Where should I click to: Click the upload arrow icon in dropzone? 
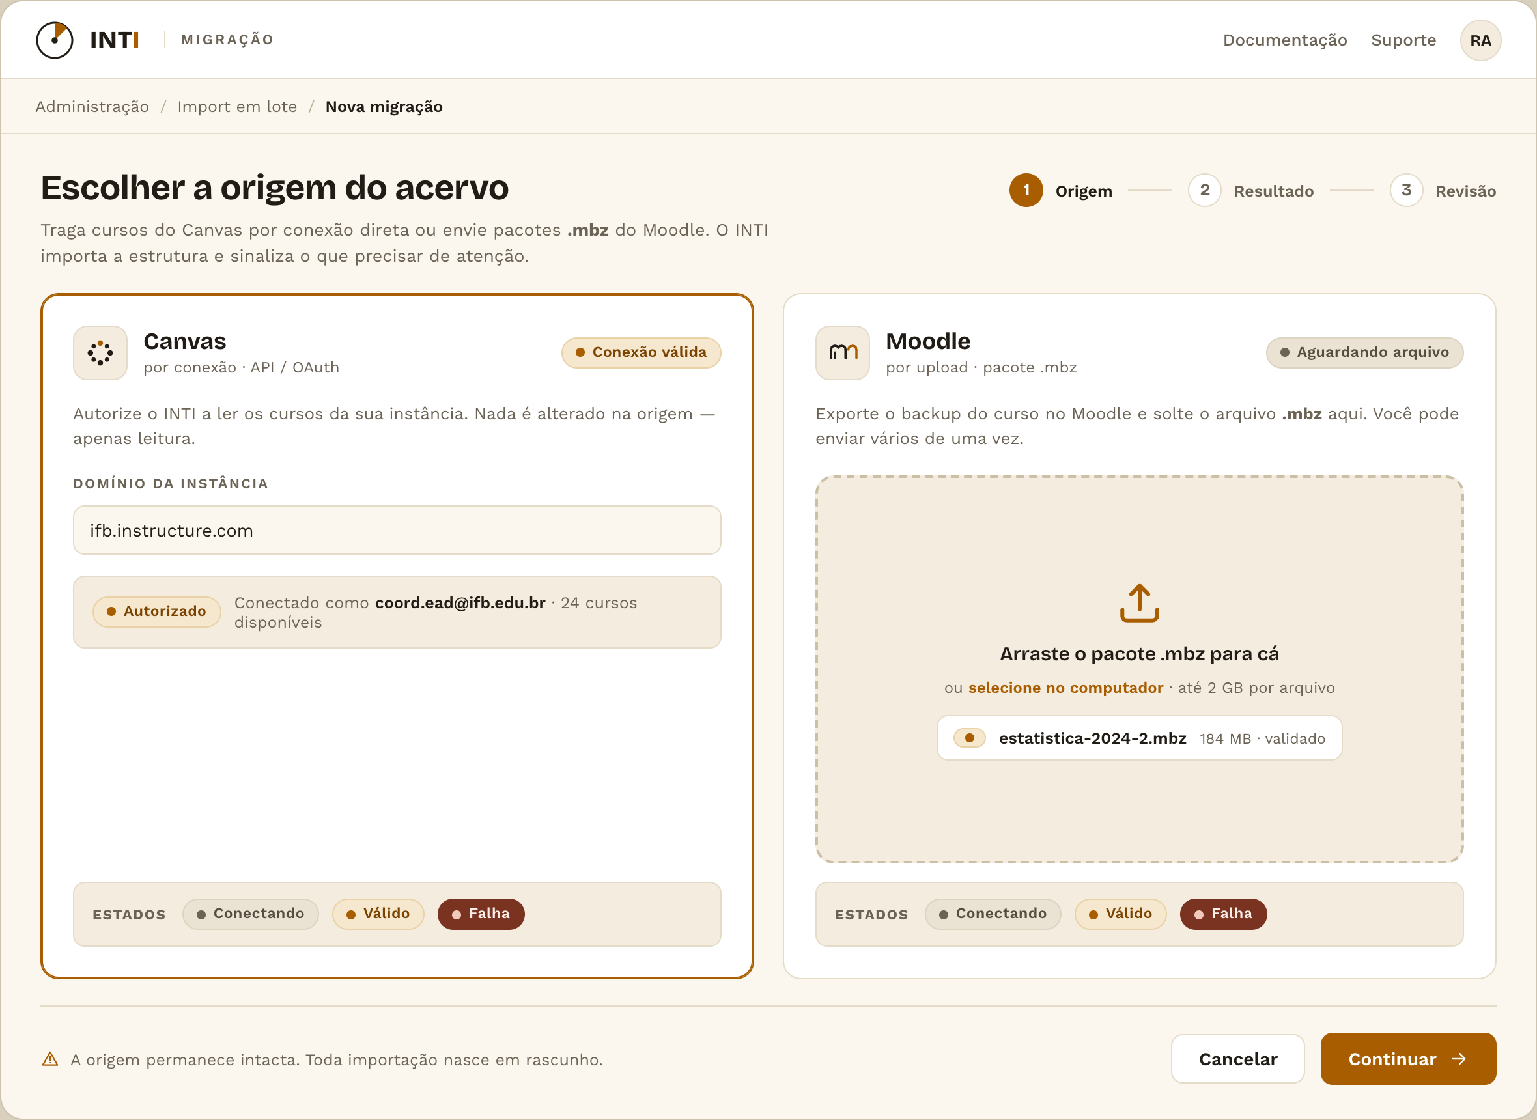pyautogui.click(x=1139, y=603)
